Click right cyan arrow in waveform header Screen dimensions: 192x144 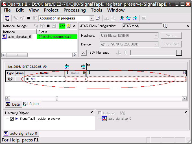tap(83, 67)
